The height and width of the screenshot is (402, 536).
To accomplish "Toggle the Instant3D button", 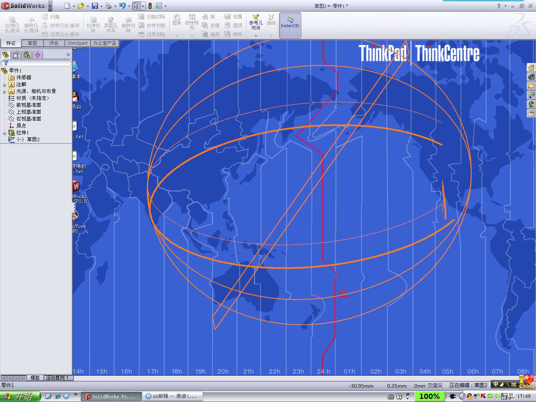I will [290, 25].
